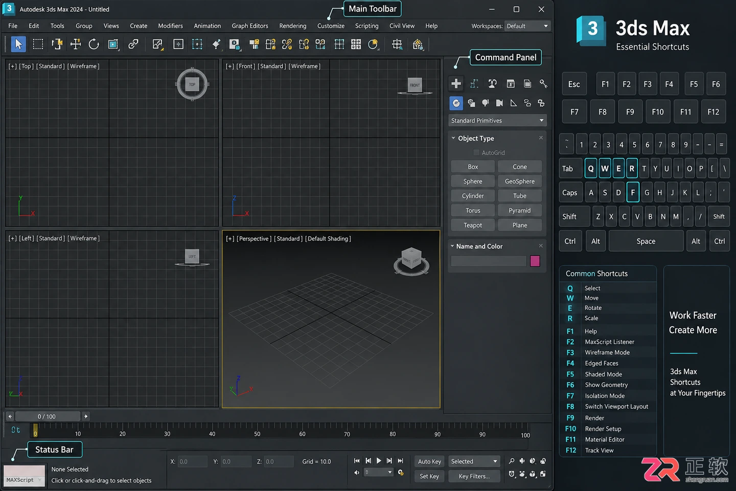The image size is (736, 491).
Task: Select the Cameras category icon
Action: (499, 103)
